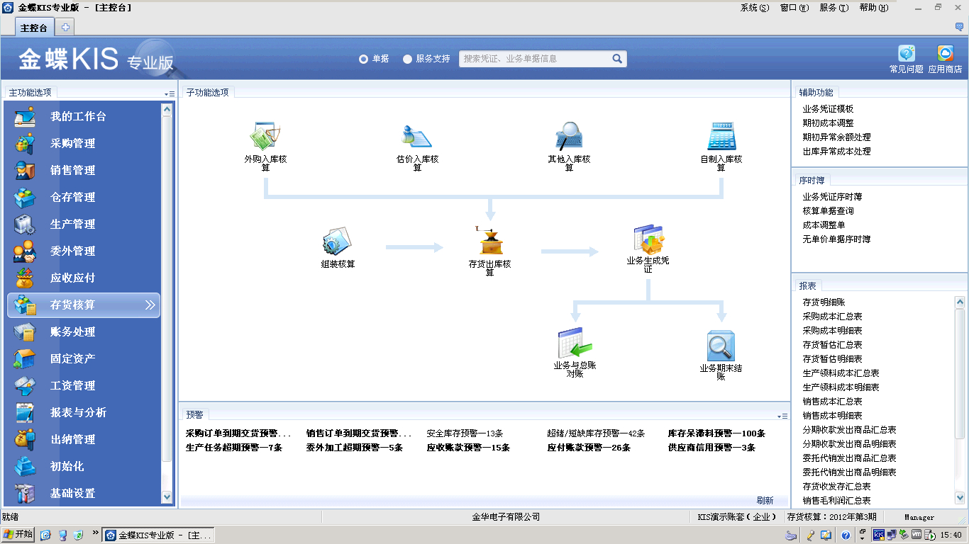Open 出库异常成本处理 link

point(836,152)
